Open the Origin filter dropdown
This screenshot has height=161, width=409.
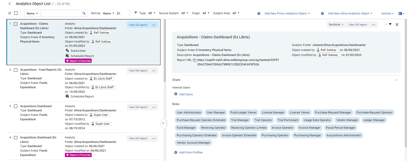pyautogui.click(x=206, y=13)
